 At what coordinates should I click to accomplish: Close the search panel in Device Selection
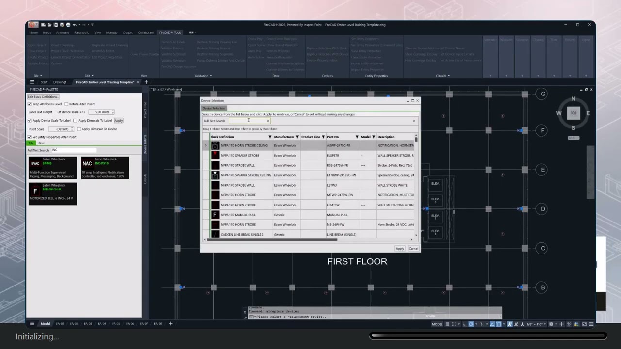414,121
